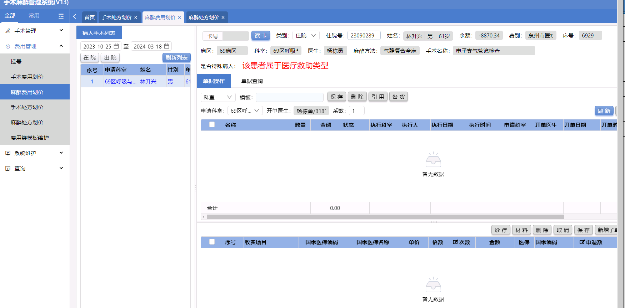Switch to the 手术处方划价 tab
The height and width of the screenshot is (308, 625).
click(x=116, y=17)
